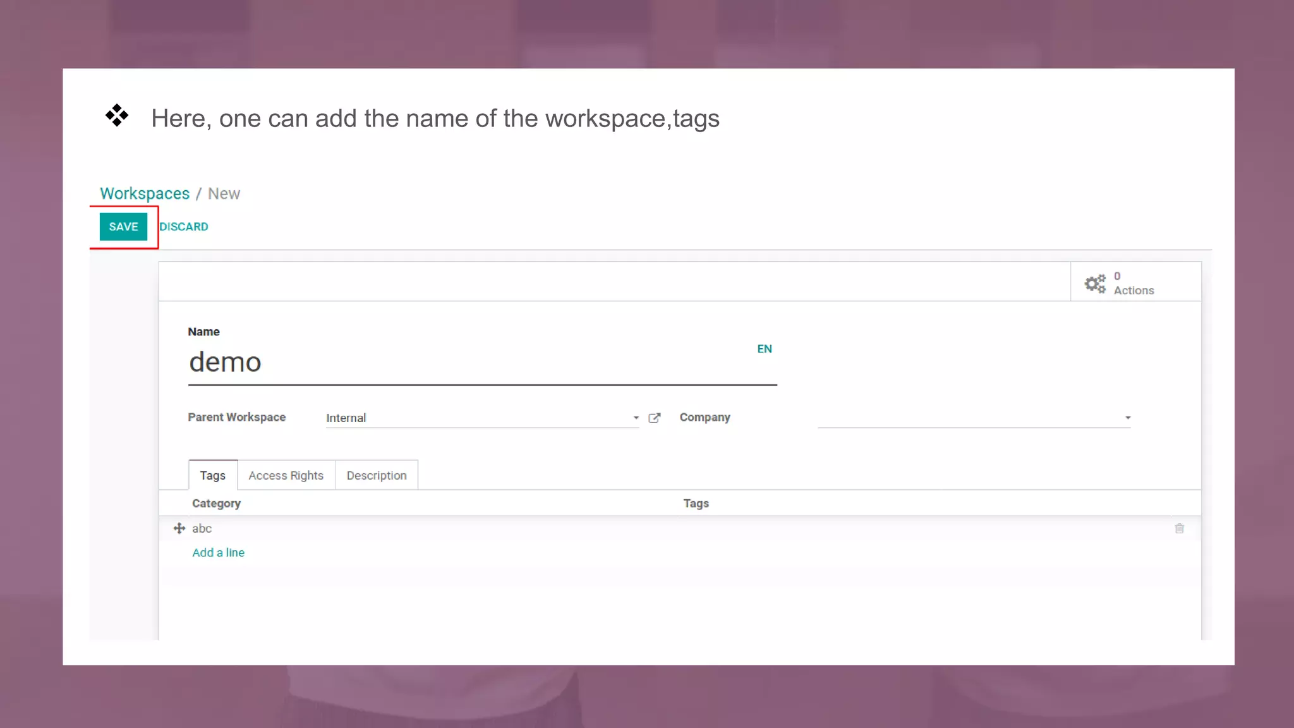Select the abc category row
Viewport: 1294px width, 728px height.
point(202,528)
